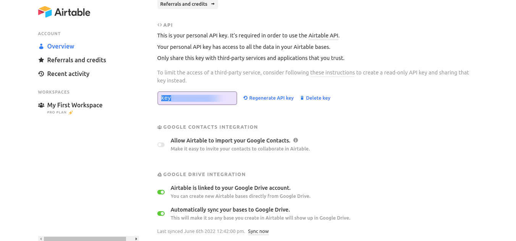The height and width of the screenshot is (241, 516).
Task: Click the Delete key trash icon
Action: 302,98
